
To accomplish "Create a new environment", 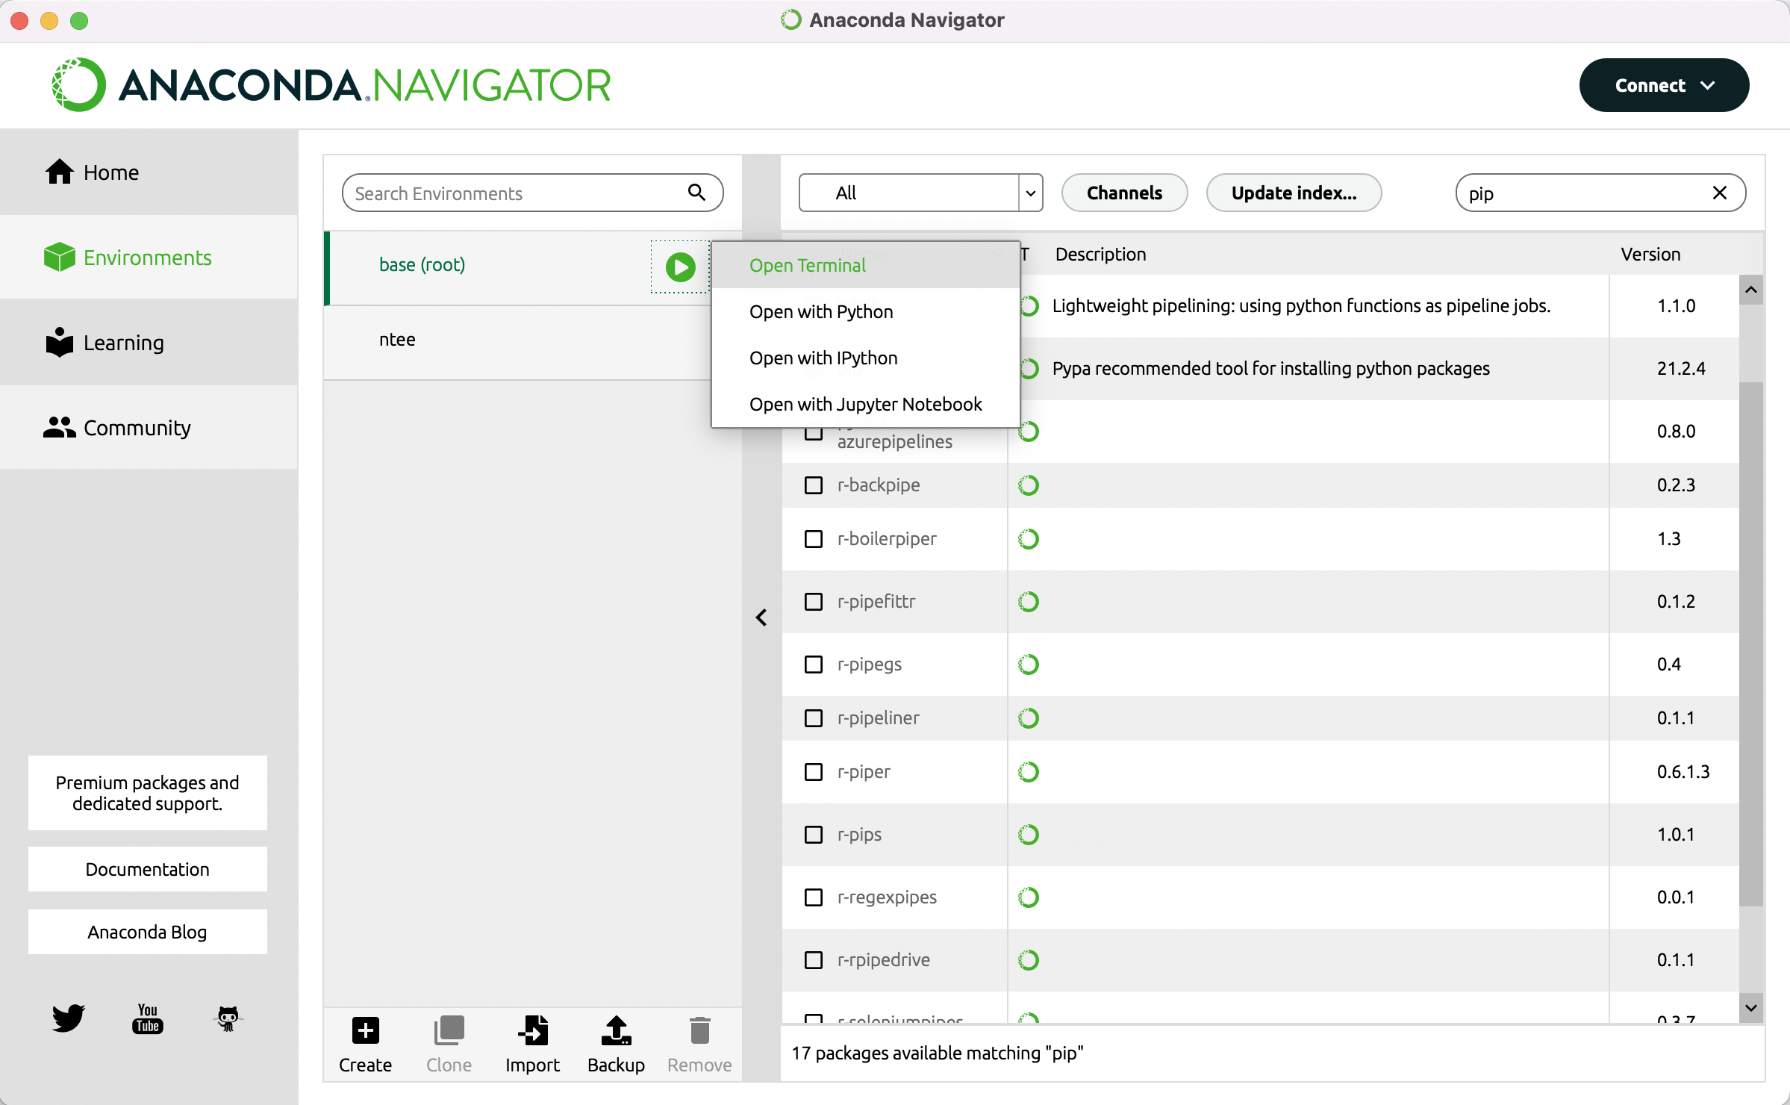I will tap(365, 1044).
